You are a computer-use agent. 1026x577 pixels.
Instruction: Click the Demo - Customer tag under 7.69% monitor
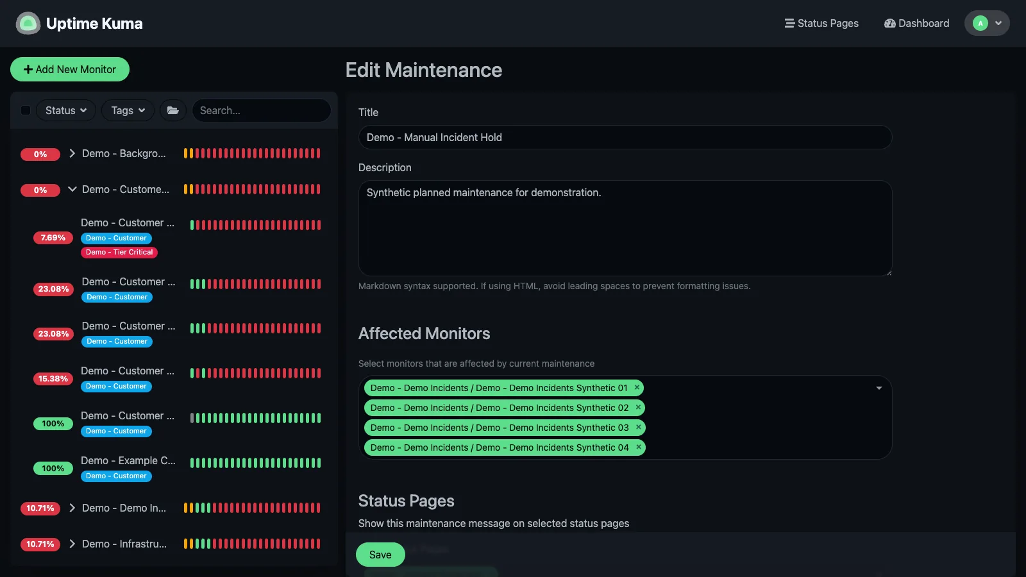click(117, 238)
